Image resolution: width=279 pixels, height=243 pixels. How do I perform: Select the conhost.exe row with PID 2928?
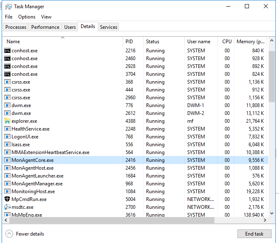(135, 66)
